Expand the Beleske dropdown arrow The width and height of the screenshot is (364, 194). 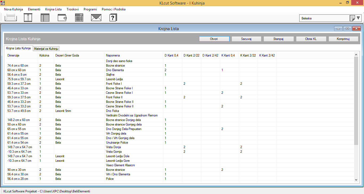click(x=358, y=18)
